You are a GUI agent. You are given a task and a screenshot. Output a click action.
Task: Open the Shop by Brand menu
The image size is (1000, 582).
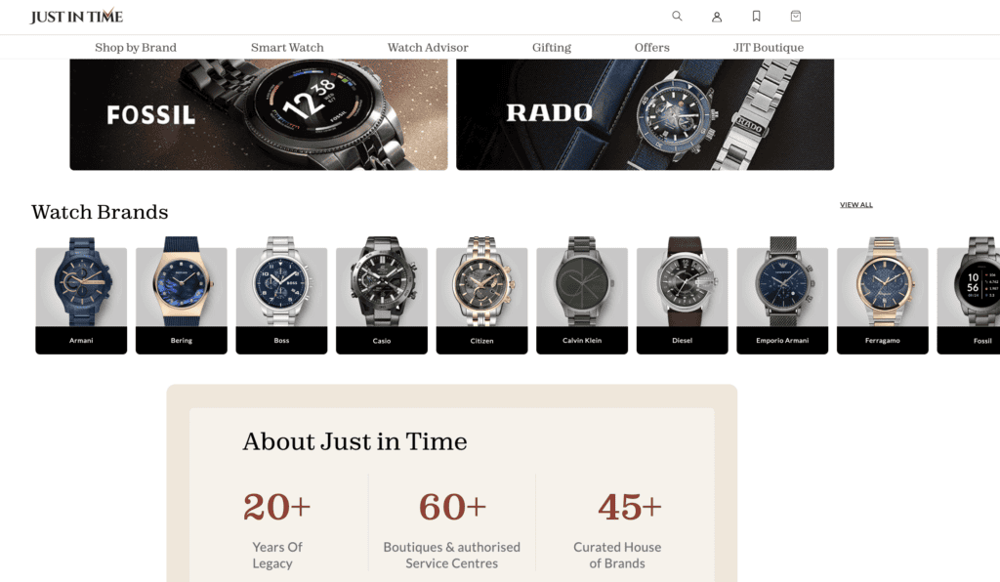coord(136,47)
